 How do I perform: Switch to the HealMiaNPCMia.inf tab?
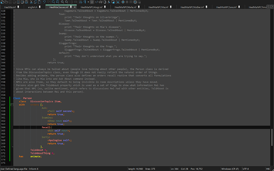[158, 7]
